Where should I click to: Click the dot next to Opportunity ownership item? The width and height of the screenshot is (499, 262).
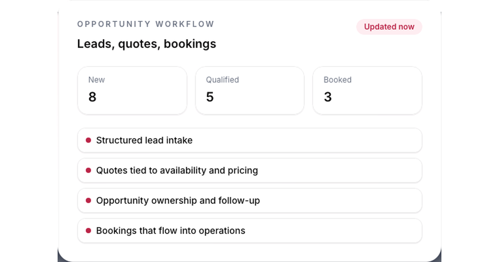click(88, 200)
